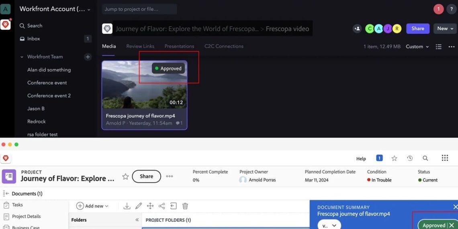Click the download document icon
Screen dimensions: 458x229
pyautogui.click(x=127, y=206)
